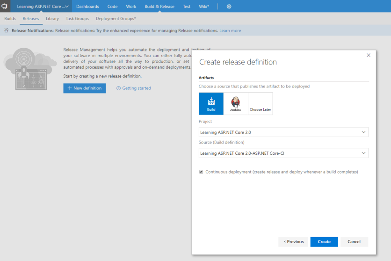
Task: Switch to the Releases tab
Action: pos(31,19)
